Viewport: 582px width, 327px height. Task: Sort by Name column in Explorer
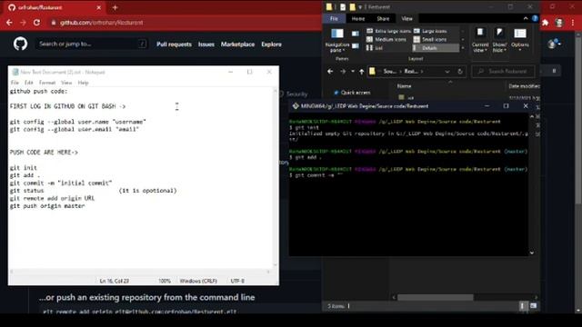pyautogui.click(x=404, y=86)
